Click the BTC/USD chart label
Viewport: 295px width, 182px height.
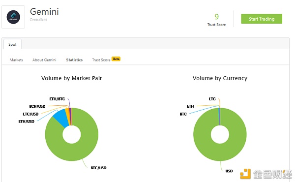(99, 168)
